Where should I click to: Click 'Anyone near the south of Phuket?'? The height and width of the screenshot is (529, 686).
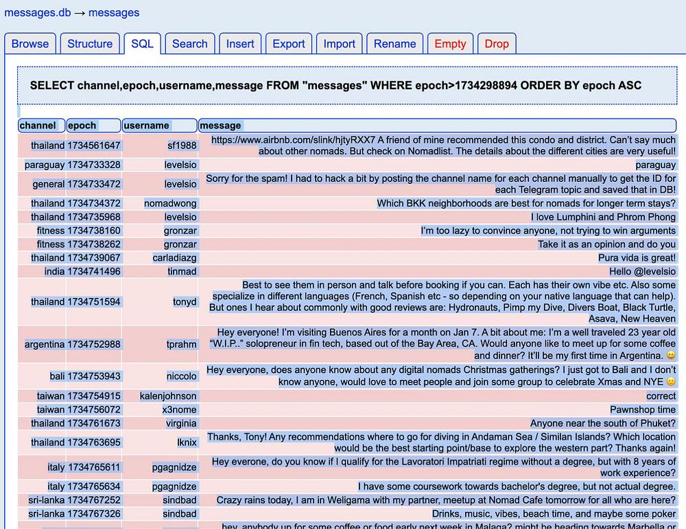(603, 423)
